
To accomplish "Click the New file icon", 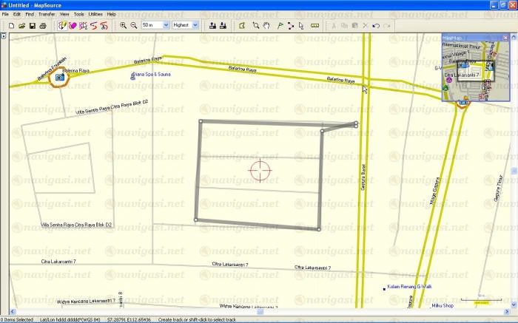I will click(x=12, y=25).
